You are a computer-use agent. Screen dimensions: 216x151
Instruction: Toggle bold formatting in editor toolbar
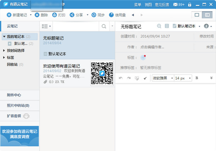197,78
